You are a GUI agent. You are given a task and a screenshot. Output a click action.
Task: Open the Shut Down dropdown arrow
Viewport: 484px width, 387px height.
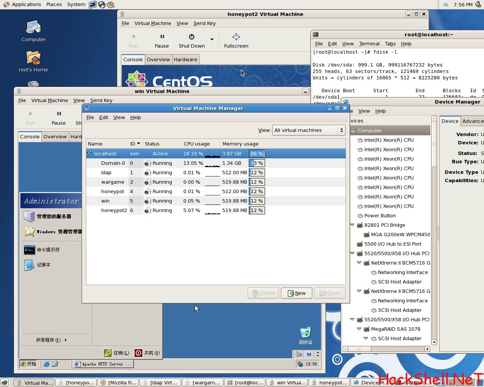click(x=212, y=40)
